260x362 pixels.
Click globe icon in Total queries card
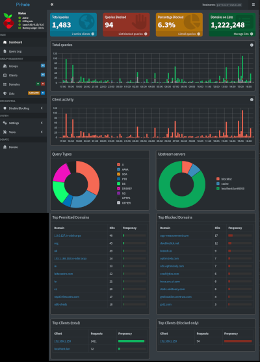[86, 22]
